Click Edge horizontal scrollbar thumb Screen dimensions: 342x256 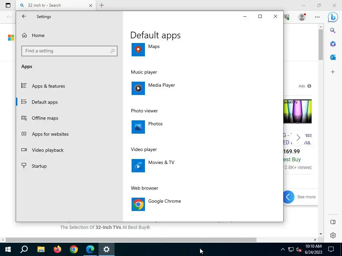(x=131, y=240)
